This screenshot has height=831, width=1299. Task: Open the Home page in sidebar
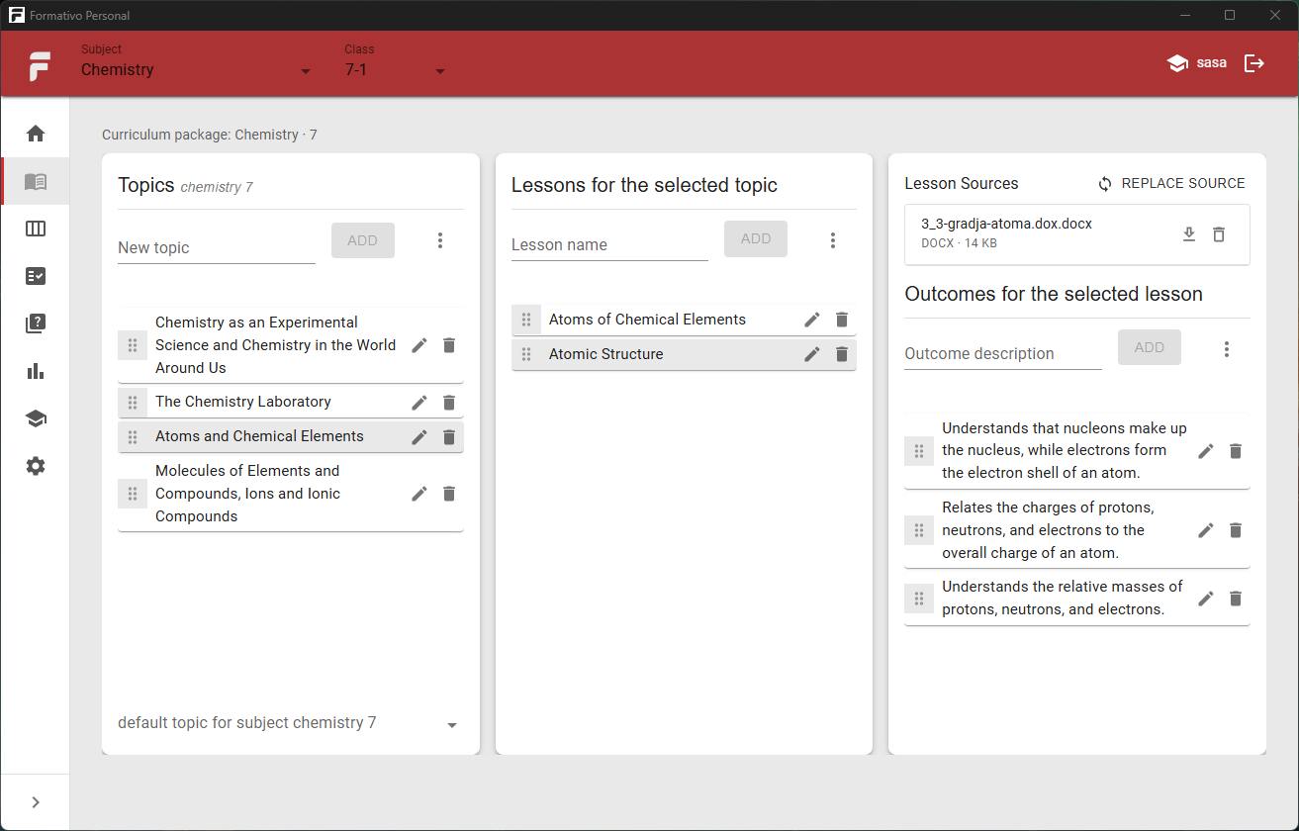click(x=36, y=134)
